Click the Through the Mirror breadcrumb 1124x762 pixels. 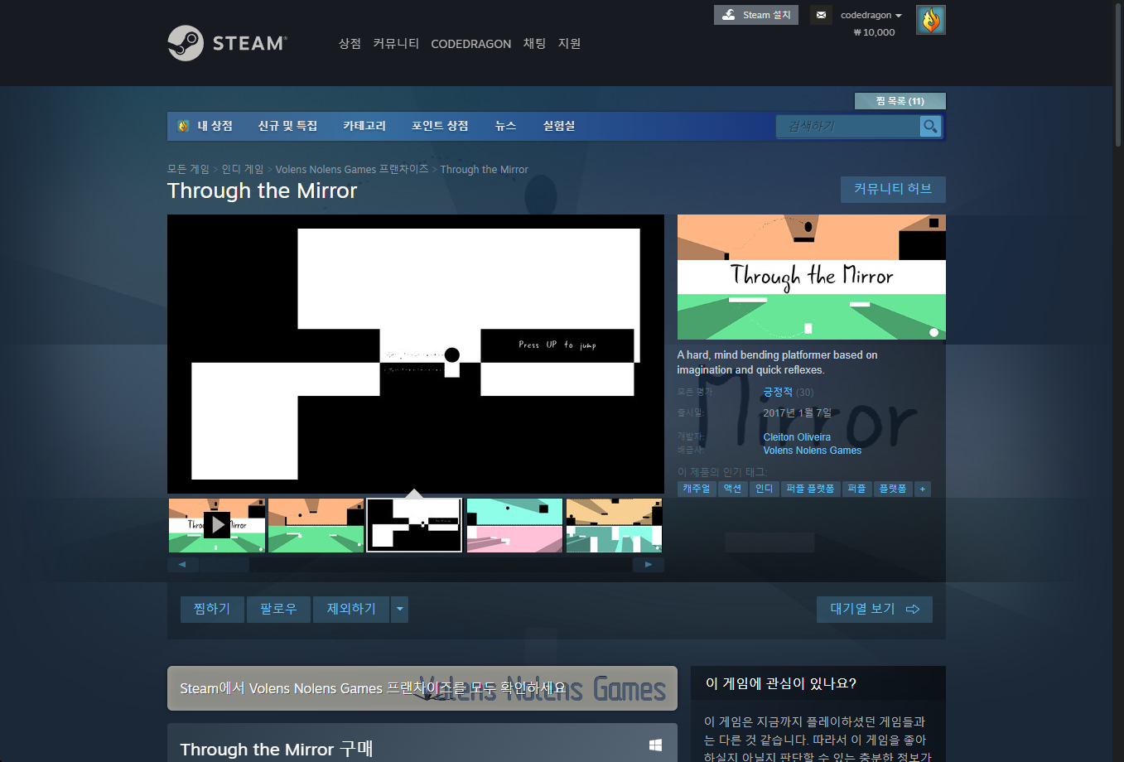(x=484, y=170)
